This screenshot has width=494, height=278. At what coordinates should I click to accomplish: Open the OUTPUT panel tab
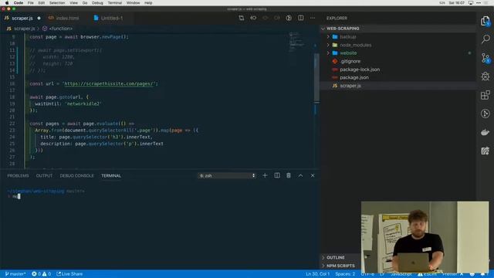pos(44,175)
